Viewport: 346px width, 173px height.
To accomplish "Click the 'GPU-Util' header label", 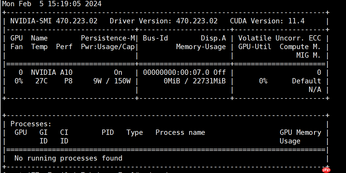I will (x=255, y=47).
